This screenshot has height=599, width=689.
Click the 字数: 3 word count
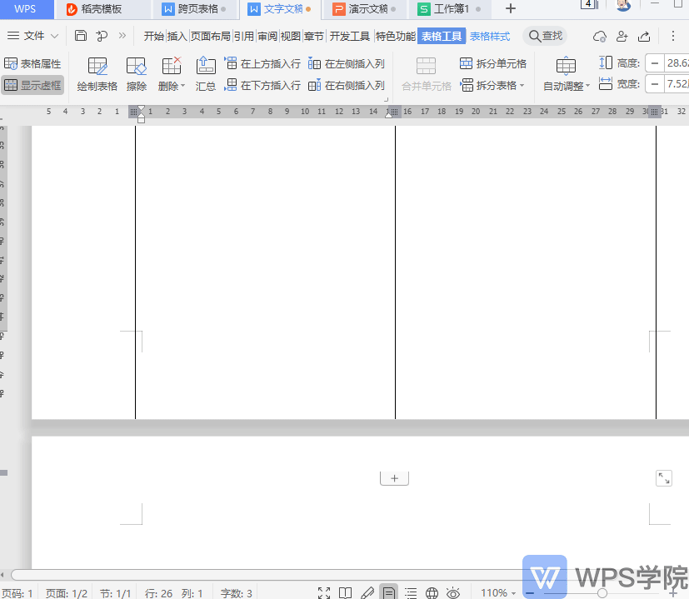coord(236,593)
